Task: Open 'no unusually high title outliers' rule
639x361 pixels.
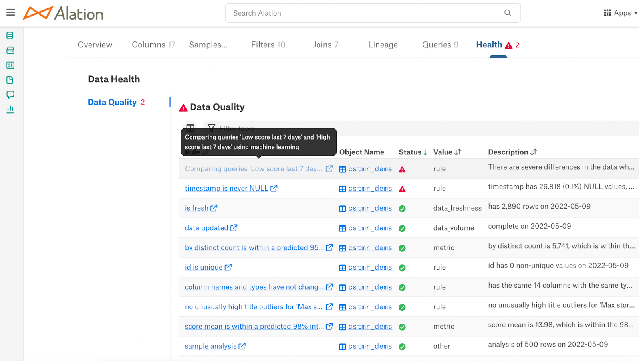Action: pyautogui.click(x=254, y=307)
